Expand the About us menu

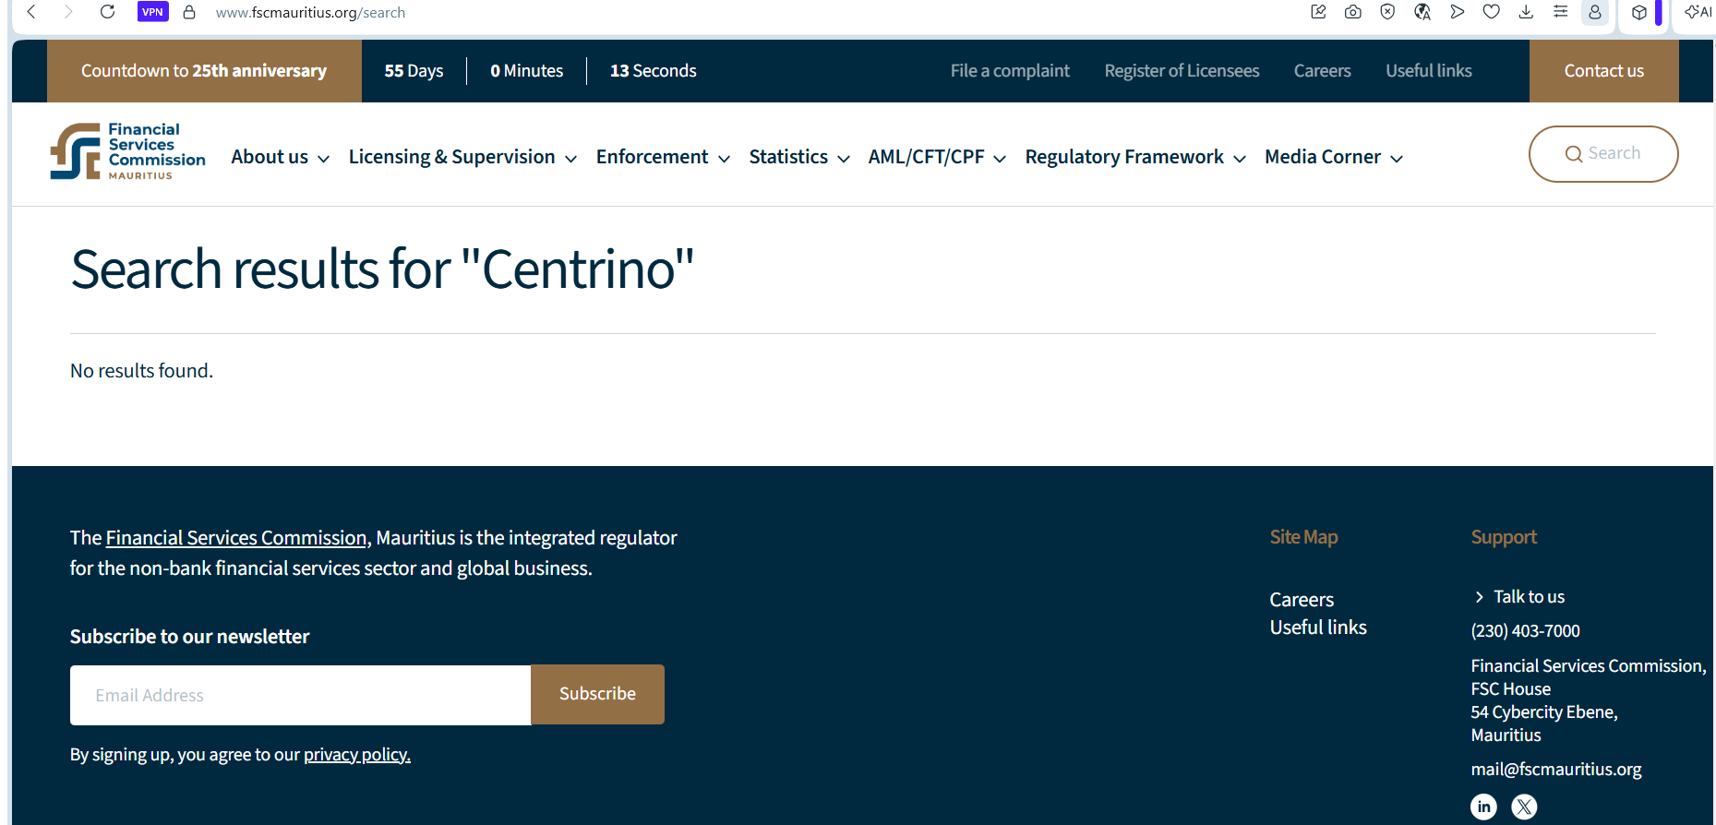(280, 157)
